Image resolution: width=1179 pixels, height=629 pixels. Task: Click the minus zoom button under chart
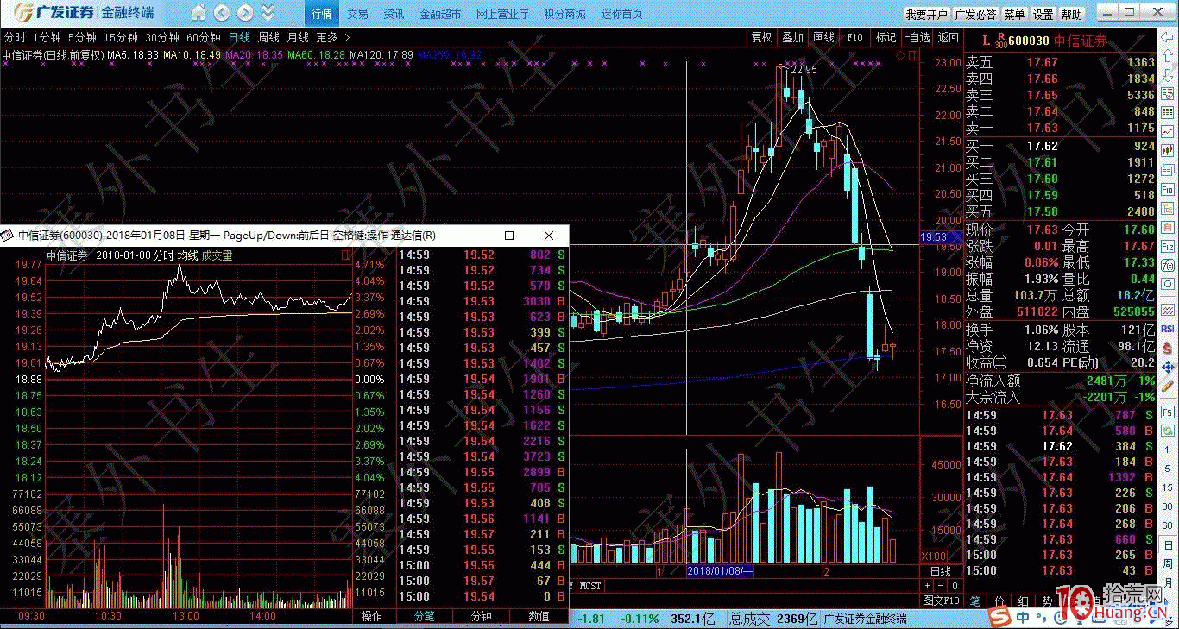[940, 586]
